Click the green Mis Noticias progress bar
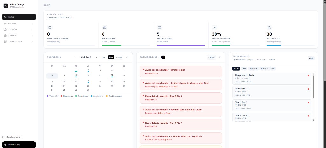 click(x=111, y=45)
